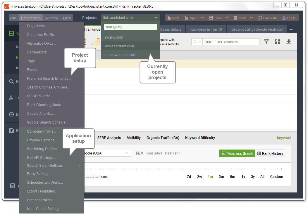Expand the Open button dropdown arrow
308x217 pixels.
202,18
